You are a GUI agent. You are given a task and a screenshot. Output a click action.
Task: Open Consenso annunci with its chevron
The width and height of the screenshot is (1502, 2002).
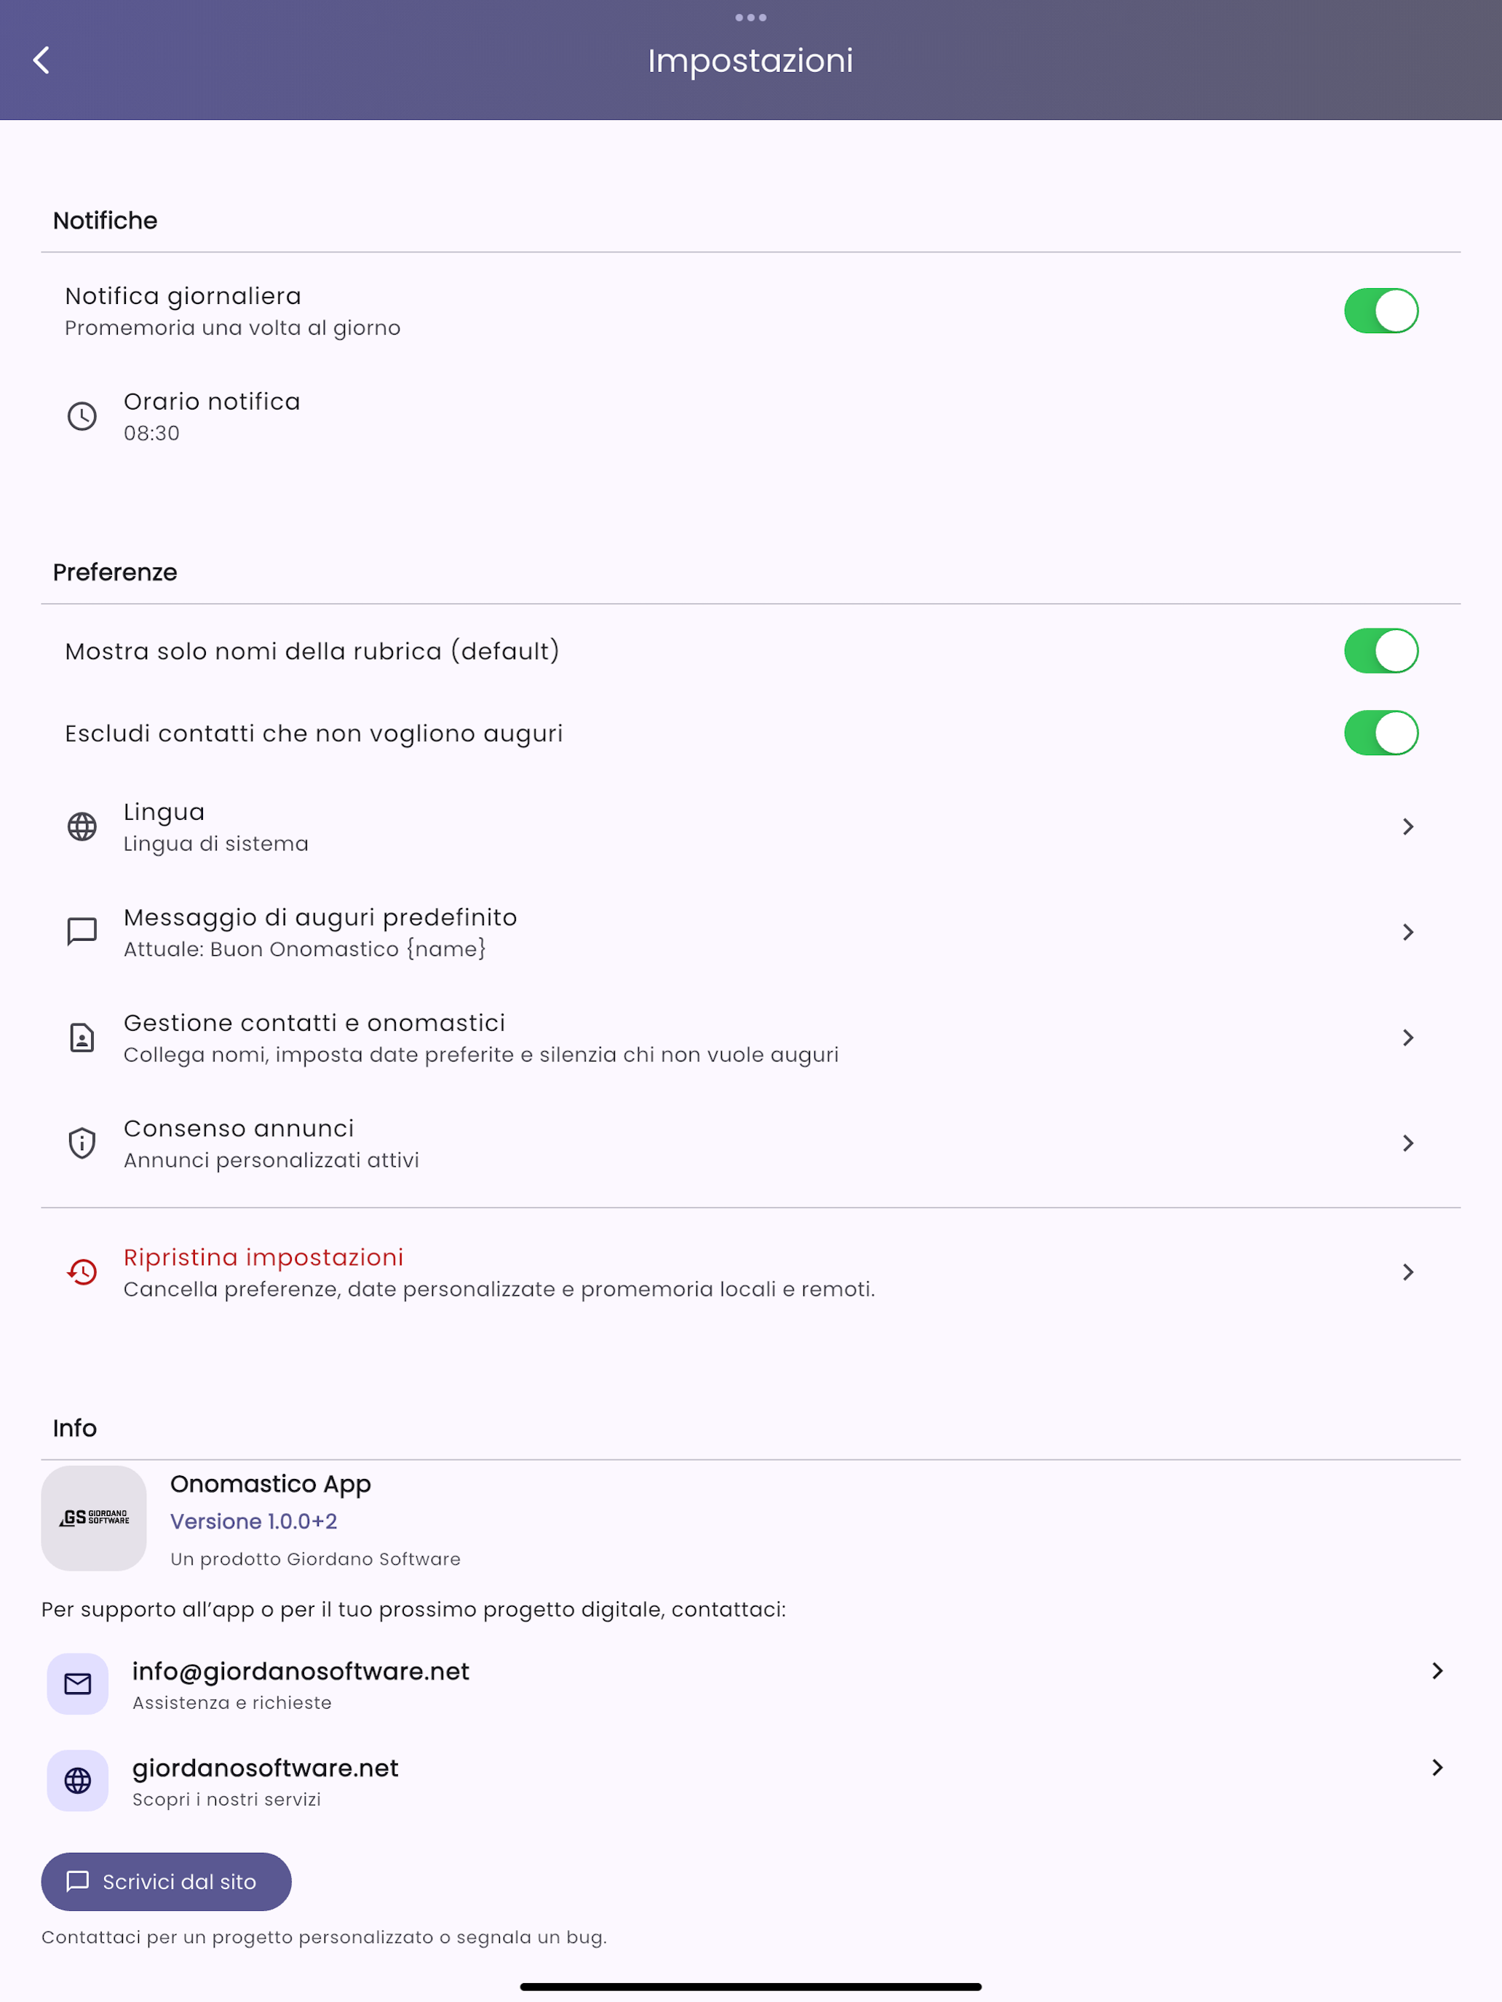coord(1408,1143)
